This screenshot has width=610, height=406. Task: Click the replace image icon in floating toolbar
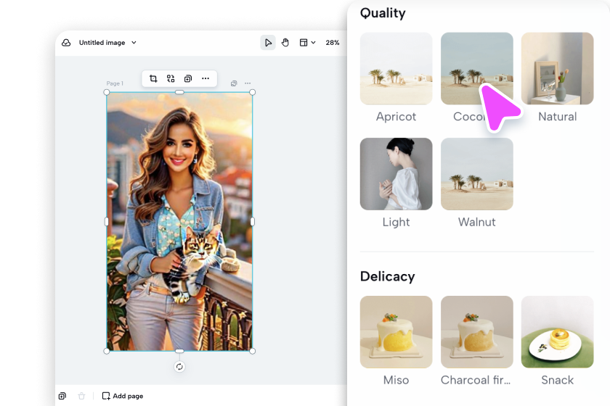171,78
